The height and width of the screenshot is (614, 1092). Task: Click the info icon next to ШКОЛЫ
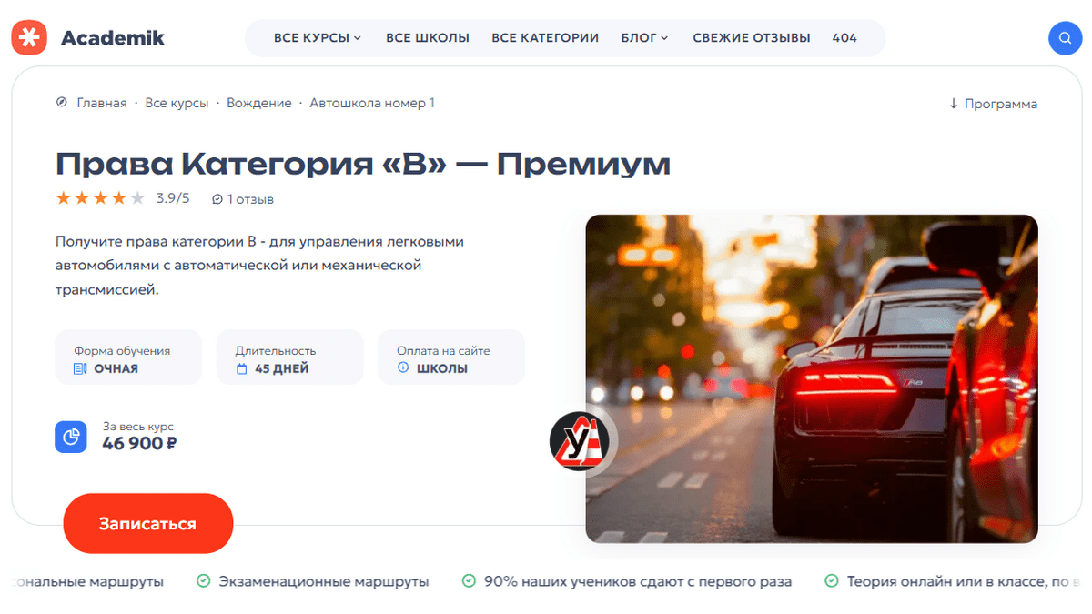point(403,367)
